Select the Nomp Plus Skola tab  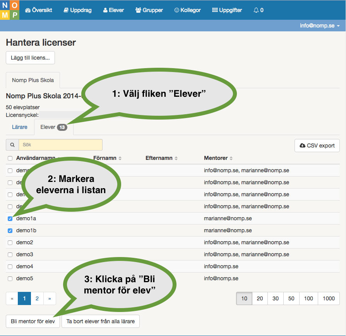click(33, 80)
